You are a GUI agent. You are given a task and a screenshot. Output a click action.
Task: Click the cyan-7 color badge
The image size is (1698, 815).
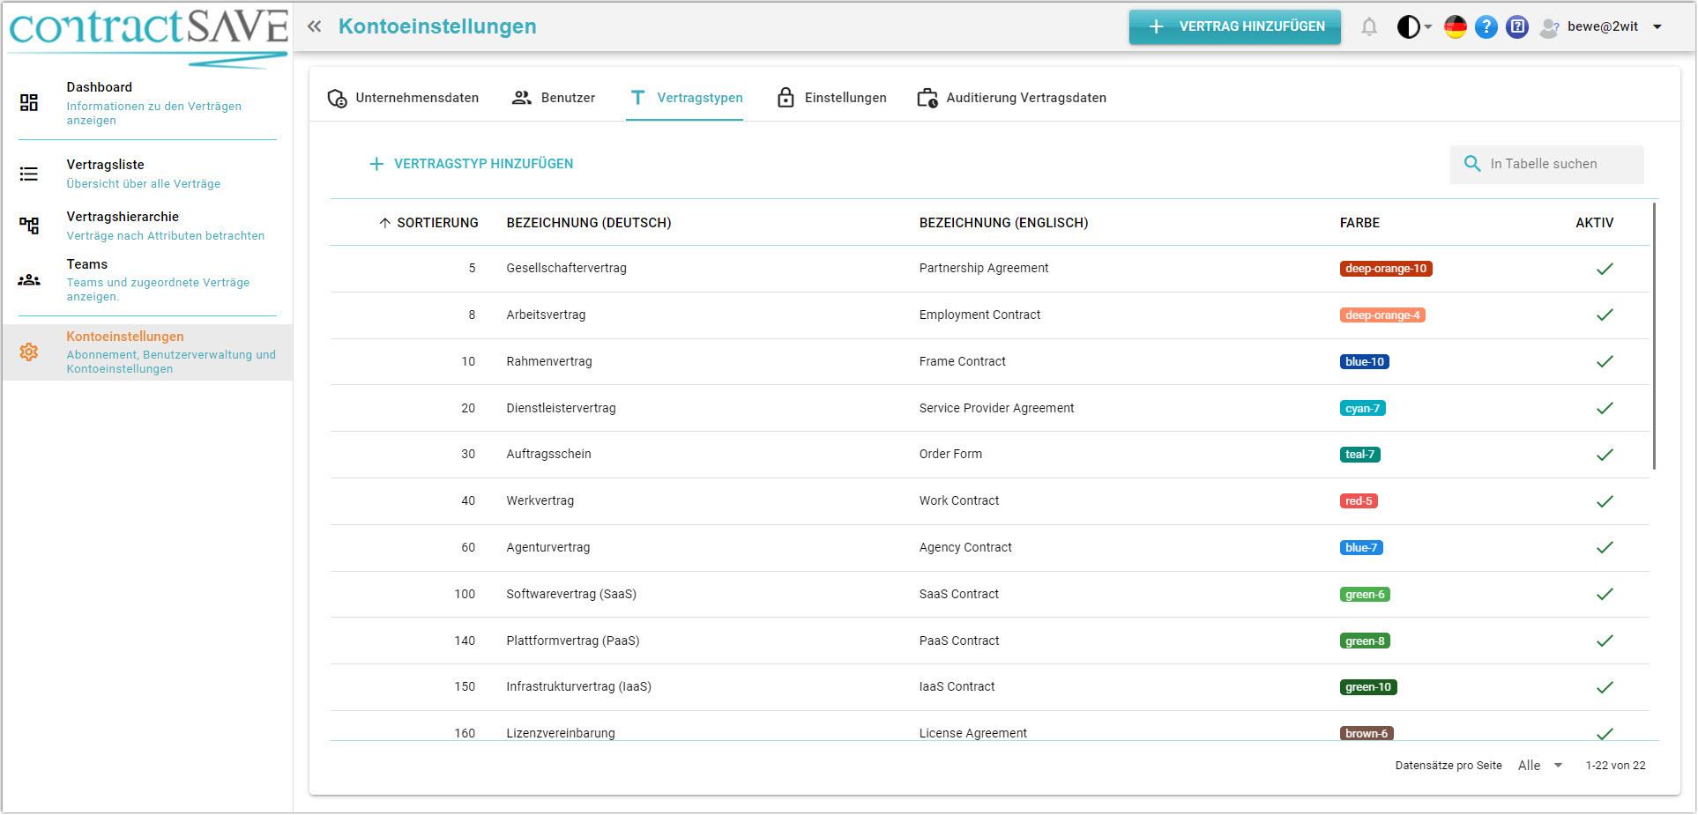pyautogui.click(x=1363, y=408)
